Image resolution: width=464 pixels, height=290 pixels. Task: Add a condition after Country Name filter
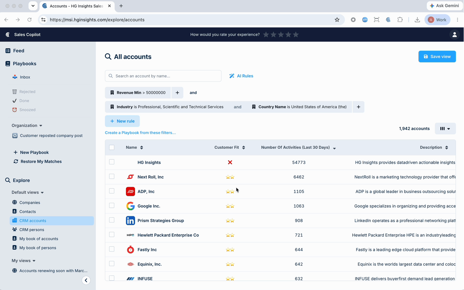click(358, 107)
